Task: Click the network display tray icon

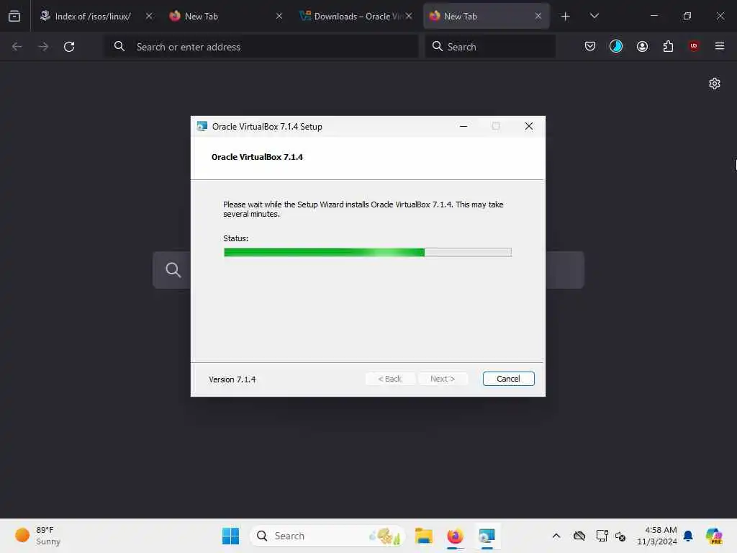Action: (x=602, y=536)
